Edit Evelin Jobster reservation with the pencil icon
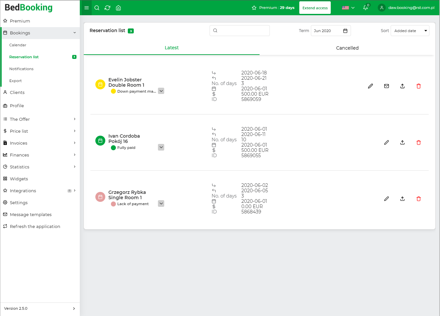 point(370,86)
